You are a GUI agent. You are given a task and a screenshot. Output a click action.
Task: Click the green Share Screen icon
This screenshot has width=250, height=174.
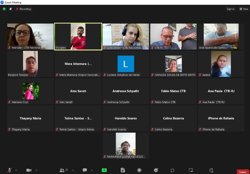104,170
